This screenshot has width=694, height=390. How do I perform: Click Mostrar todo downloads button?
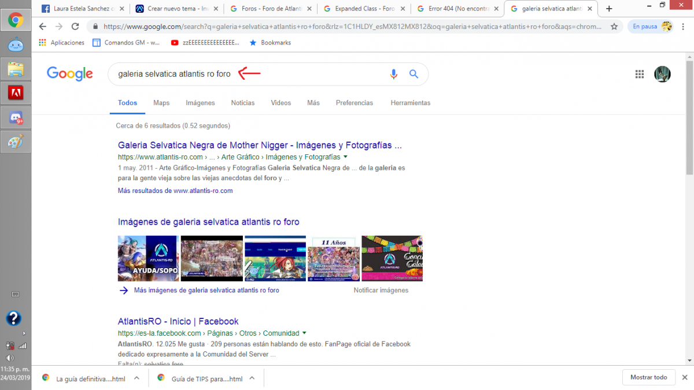pos(648,377)
